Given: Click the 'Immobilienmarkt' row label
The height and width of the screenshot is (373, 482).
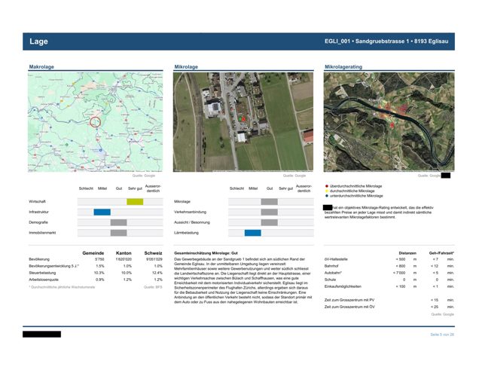Looking at the screenshot, I should point(42,233).
